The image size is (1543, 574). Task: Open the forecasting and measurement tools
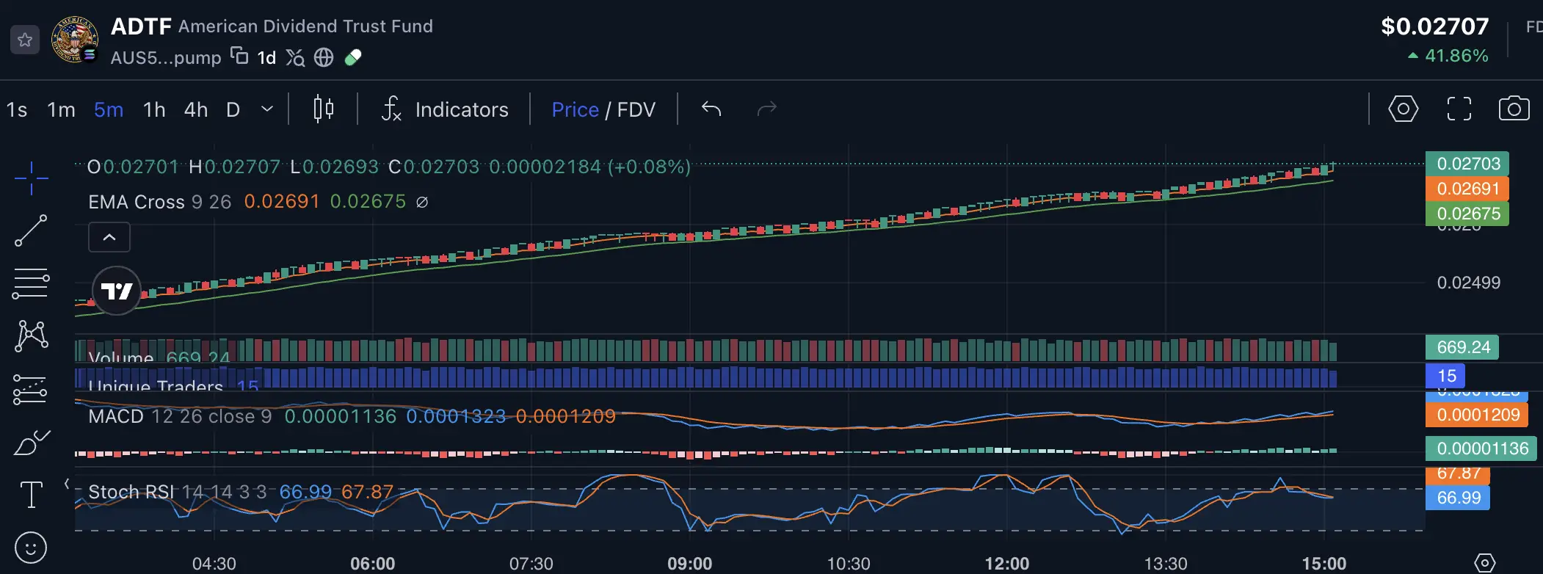click(31, 390)
